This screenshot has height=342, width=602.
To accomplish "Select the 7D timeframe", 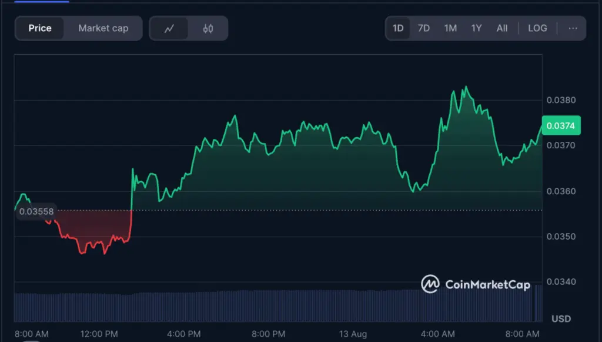I will click(x=424, y=28).
